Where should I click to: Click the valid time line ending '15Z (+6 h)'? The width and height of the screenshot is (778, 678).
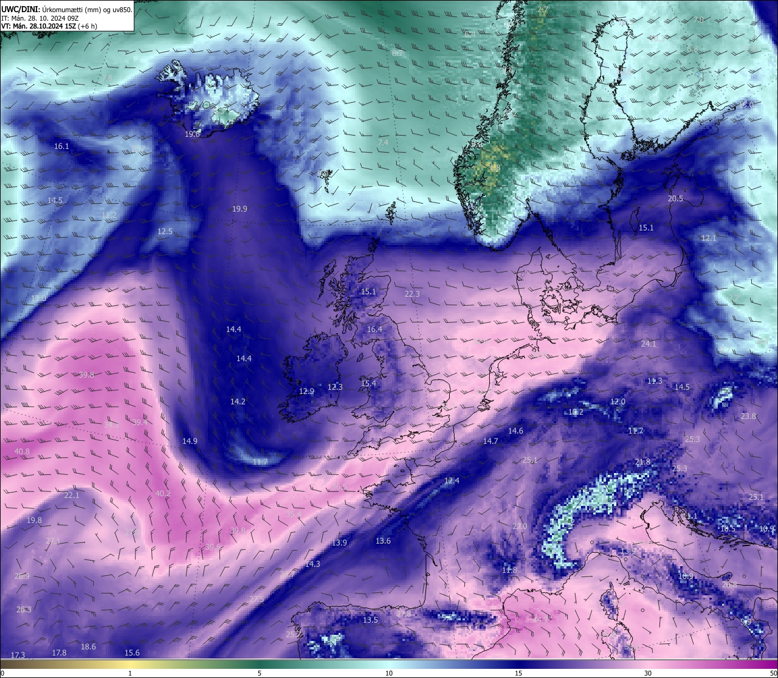(49, 26)
